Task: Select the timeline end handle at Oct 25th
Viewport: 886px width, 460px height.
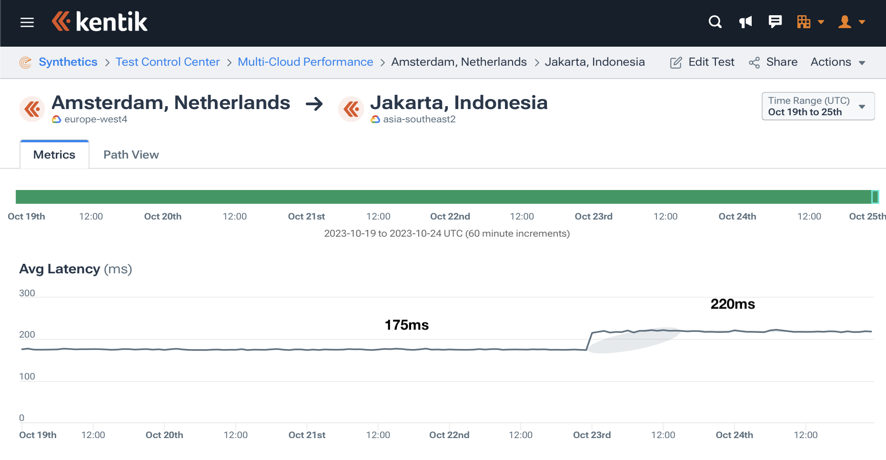Action: (x=875, y=197)
